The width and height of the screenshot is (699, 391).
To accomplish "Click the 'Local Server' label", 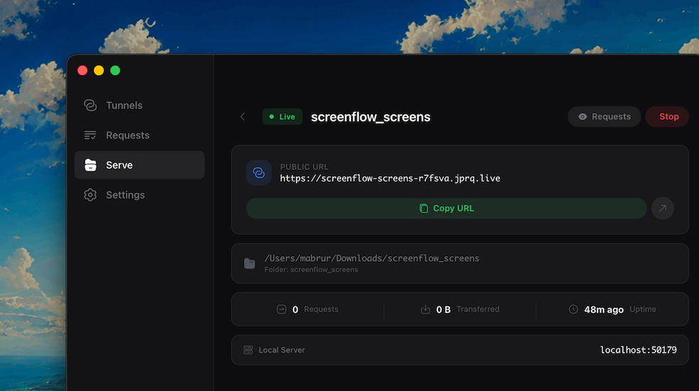I will click(x=282, y=350).
